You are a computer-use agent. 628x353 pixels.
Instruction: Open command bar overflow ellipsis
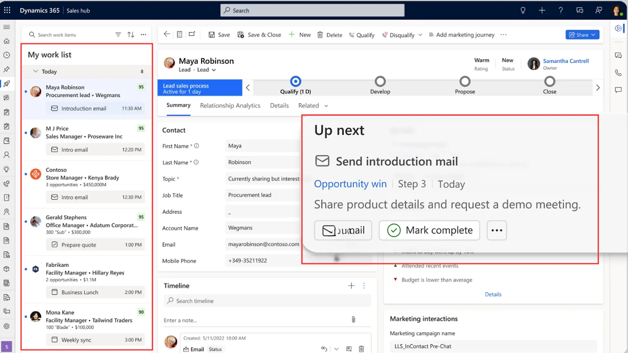tap(503, 35)
